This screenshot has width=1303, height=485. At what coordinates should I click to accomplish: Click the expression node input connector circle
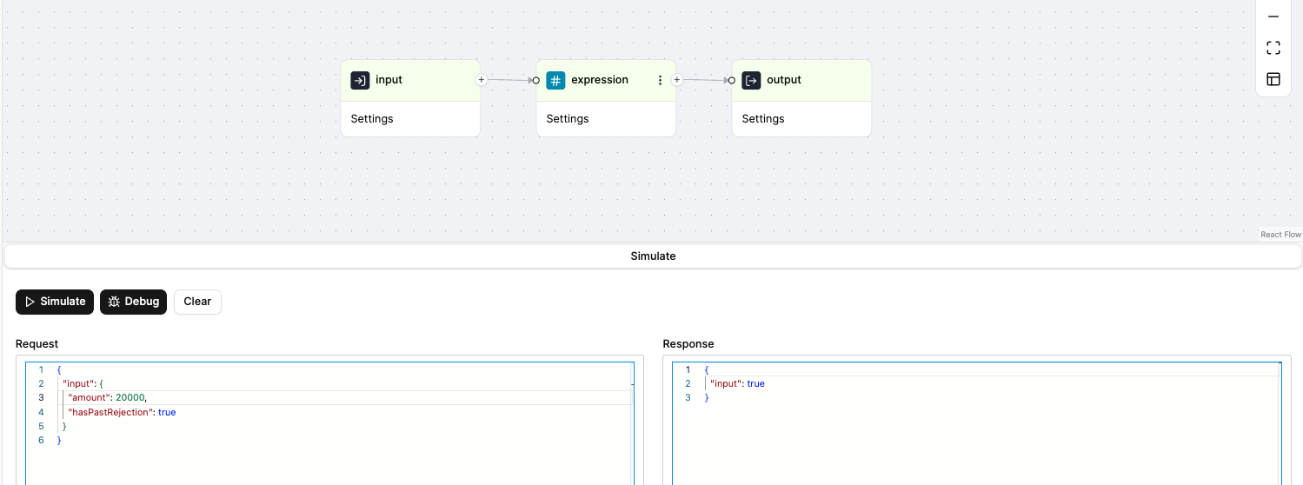point(535,80)
